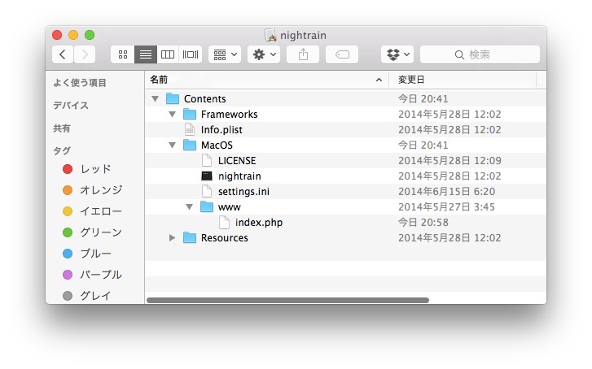Collapse the www folder triangle
This screenshot has height=369, width=592.
[190, 207]
